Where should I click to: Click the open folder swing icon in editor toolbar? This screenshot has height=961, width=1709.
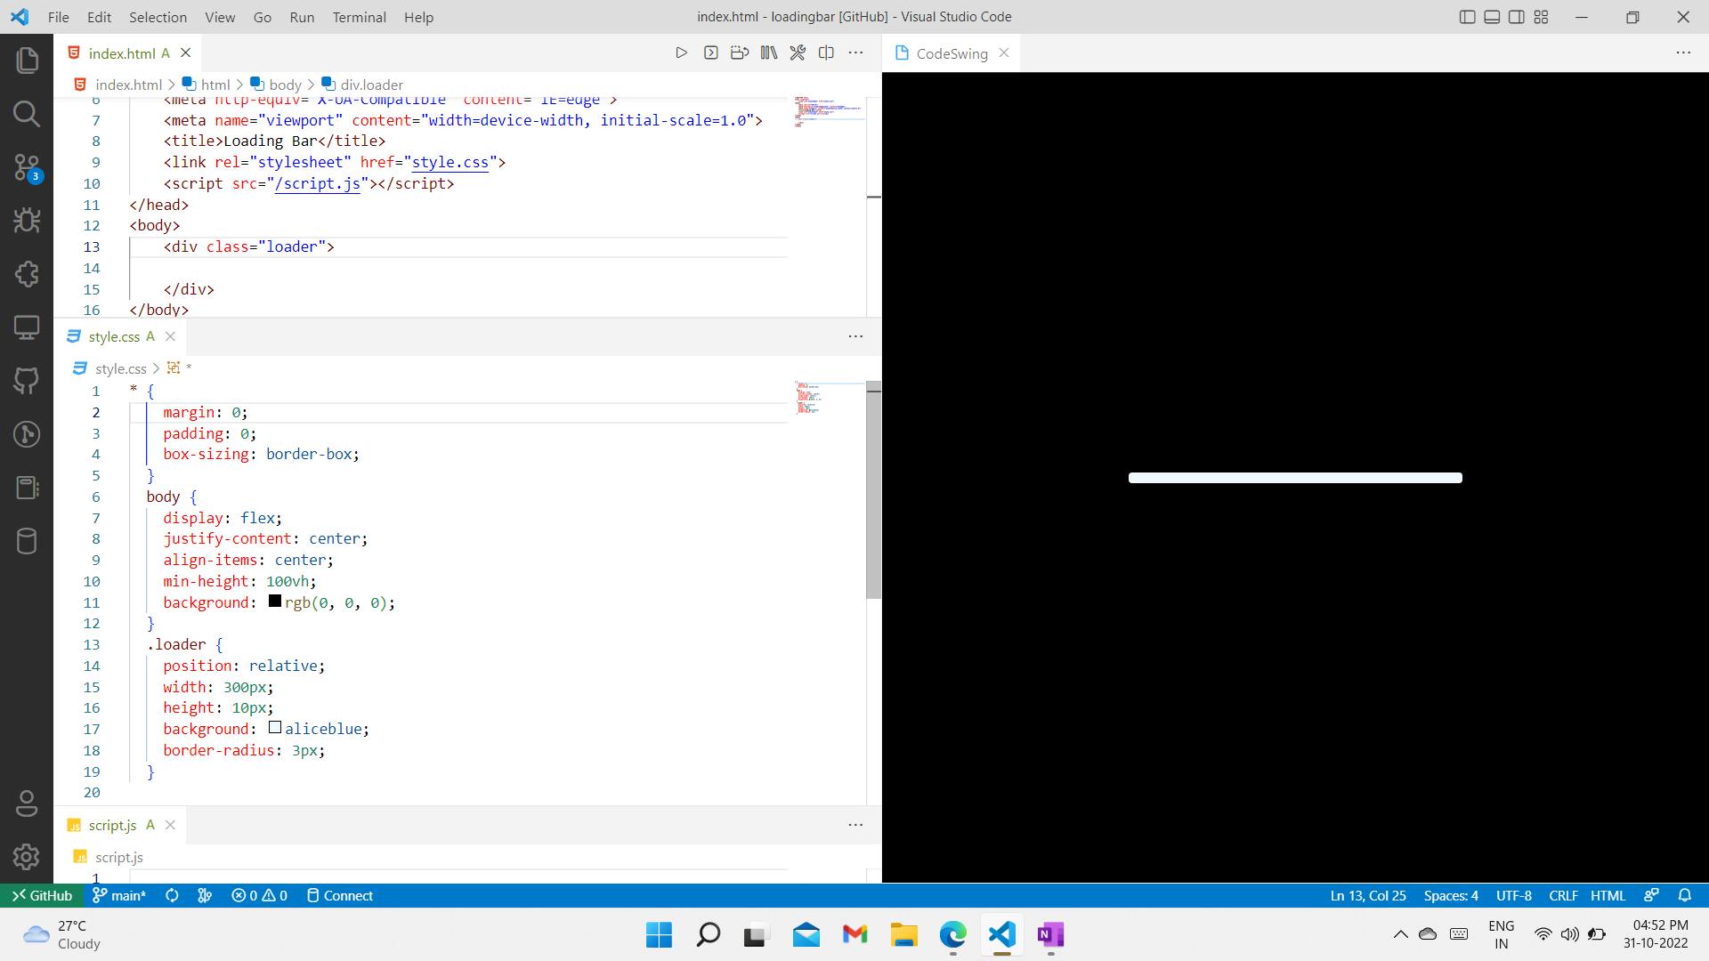(740, 53)
